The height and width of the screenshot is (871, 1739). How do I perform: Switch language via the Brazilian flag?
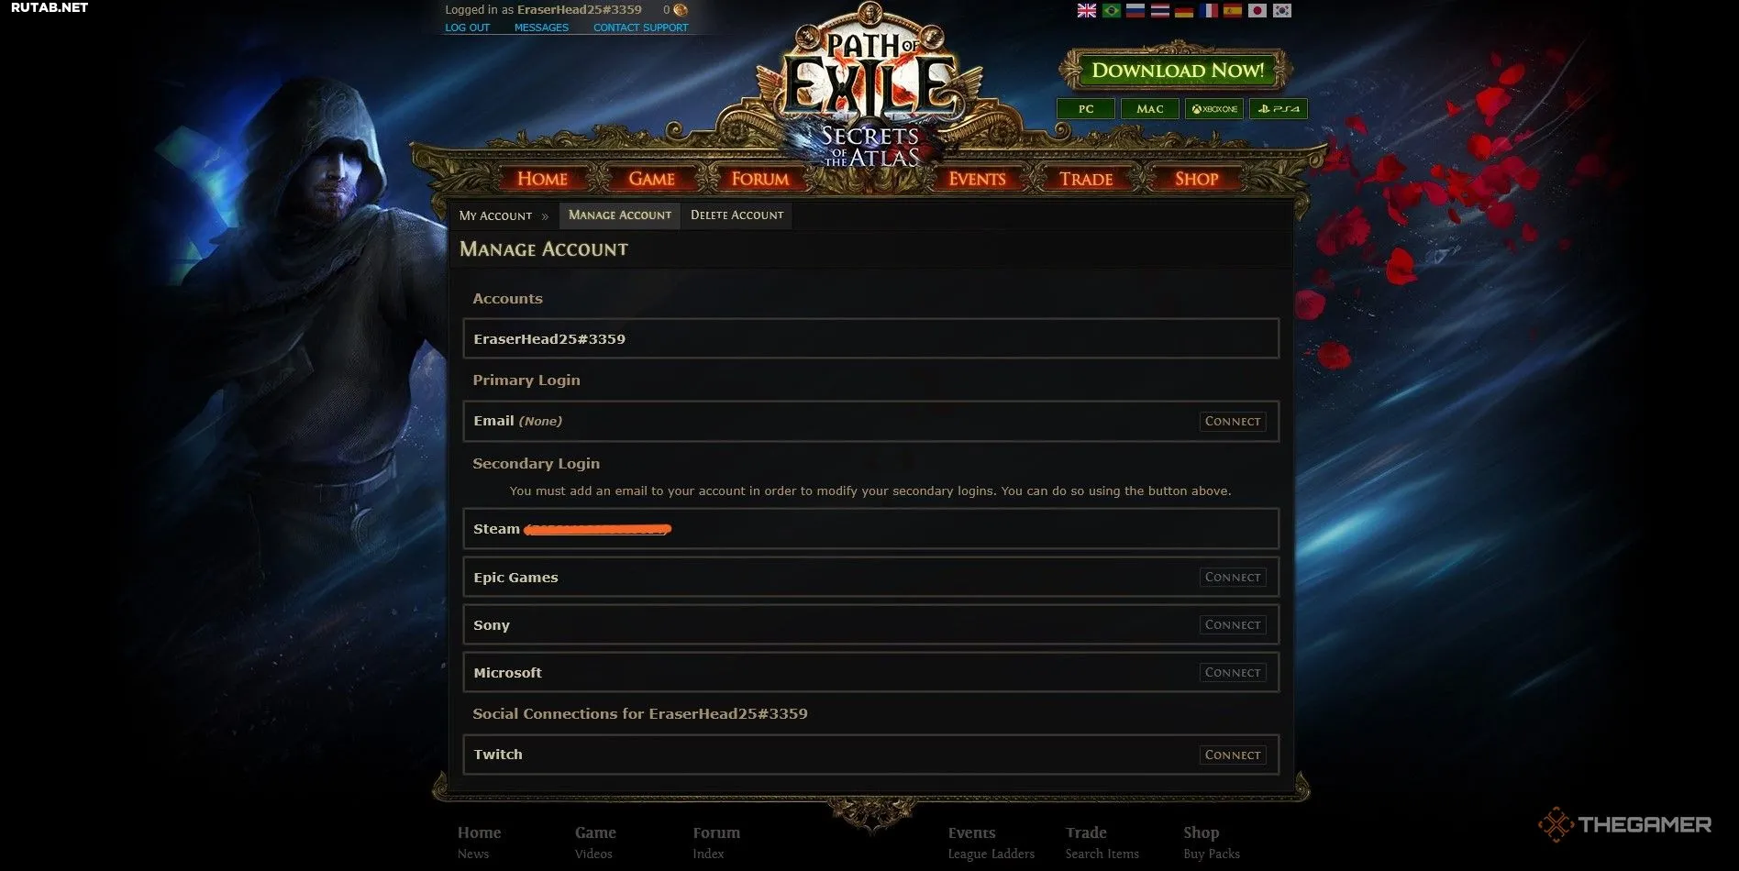coord(1111,11)
